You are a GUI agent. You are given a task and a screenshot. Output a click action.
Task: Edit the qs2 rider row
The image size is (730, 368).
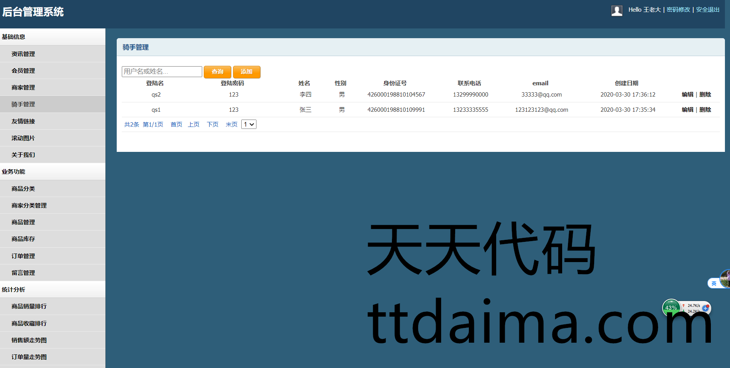coord(687,95)
